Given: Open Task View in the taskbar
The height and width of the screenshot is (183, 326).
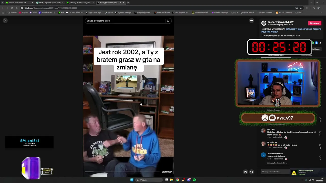Looking at the screenshot, I should (x=166, y=180).
